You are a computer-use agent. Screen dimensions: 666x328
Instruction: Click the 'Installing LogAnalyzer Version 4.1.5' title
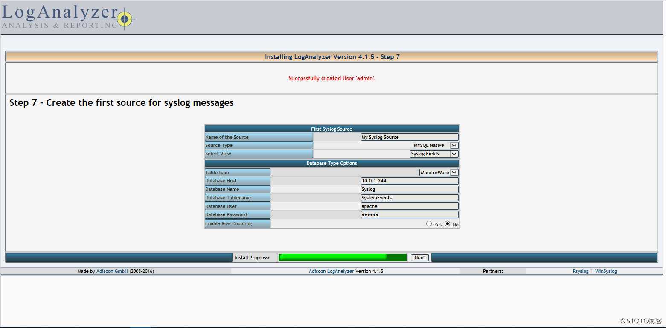[332, 57]
